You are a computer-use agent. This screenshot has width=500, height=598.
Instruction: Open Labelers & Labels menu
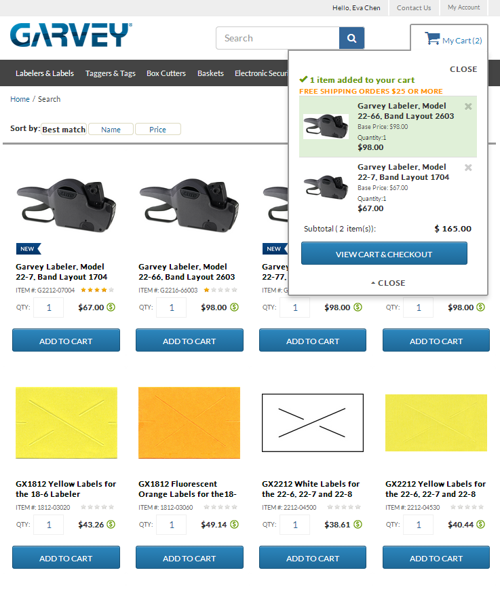[45, 73]
